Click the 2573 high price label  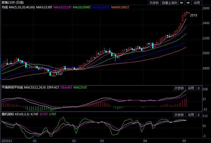(193, 15)
